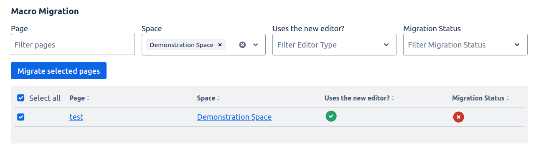Sort by Space column sort arrows
Screen dimensions: 554x158
(x=219, y=98)
